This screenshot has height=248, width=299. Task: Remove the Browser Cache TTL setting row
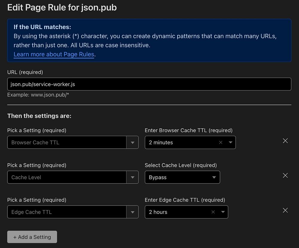pyautogui.click(x=285, y=141)
